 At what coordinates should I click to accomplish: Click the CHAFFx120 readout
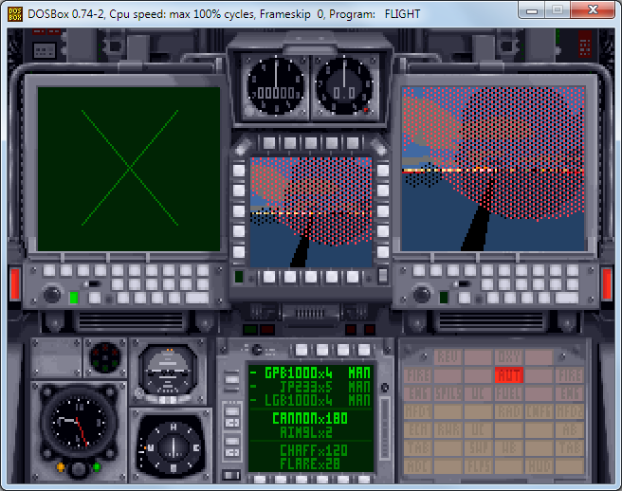(314, 450)
